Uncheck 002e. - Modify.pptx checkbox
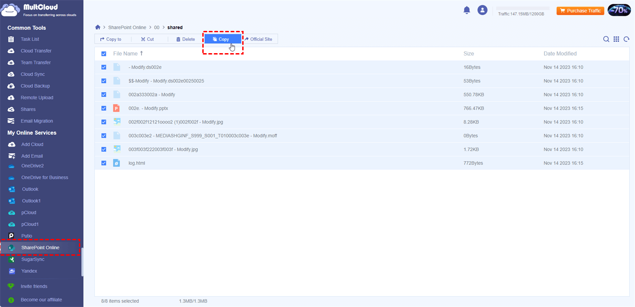The image size is (635, 307). coord(104,108)
